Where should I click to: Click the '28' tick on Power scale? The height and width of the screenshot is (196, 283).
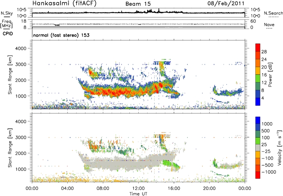[264, 52]
